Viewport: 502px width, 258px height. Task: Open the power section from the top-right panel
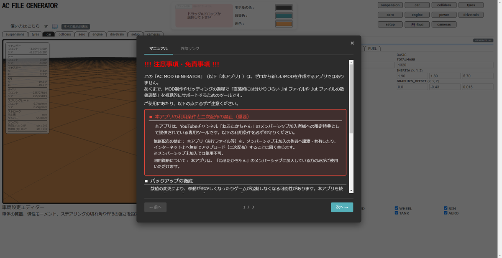(444, 14)
